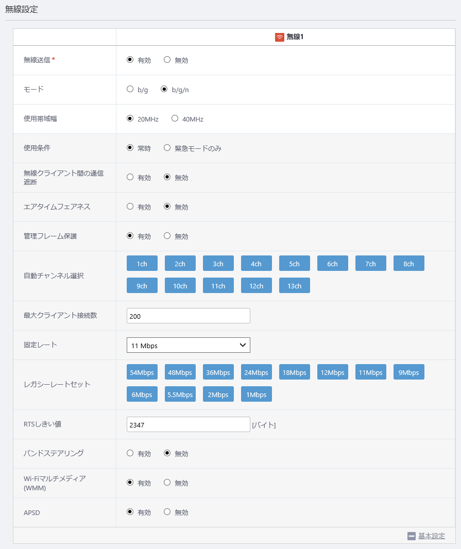Select 無効 for 無線送信

coord(167,60)
